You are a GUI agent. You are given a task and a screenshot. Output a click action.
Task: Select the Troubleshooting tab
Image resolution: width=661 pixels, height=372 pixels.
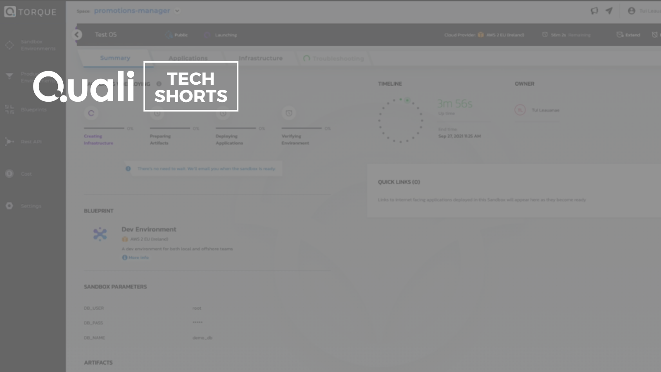click(338, 59)
